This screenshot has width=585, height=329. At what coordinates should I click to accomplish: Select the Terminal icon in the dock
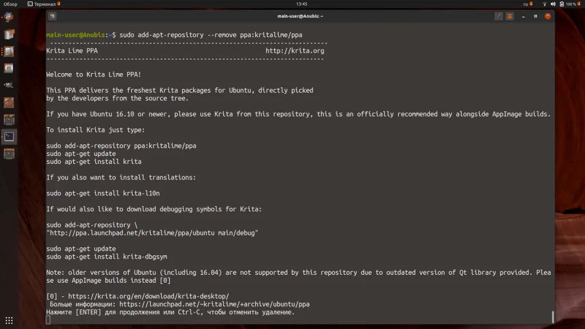click(x=9, y=137)
